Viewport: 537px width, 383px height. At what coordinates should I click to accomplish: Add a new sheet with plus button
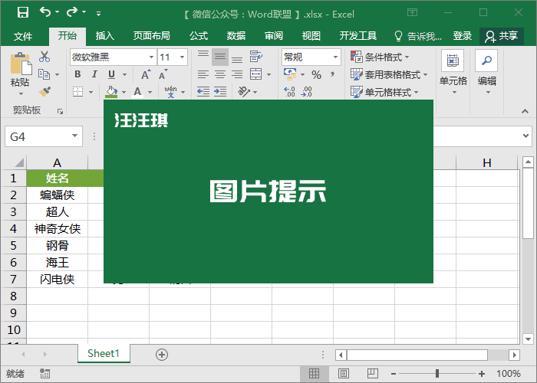click(x=162, y=355)
